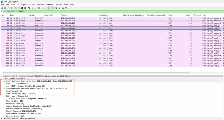Viewport: 224px width, 120px height.
Task: Expand the Frame 44 tree node
Action: [2, 76]
